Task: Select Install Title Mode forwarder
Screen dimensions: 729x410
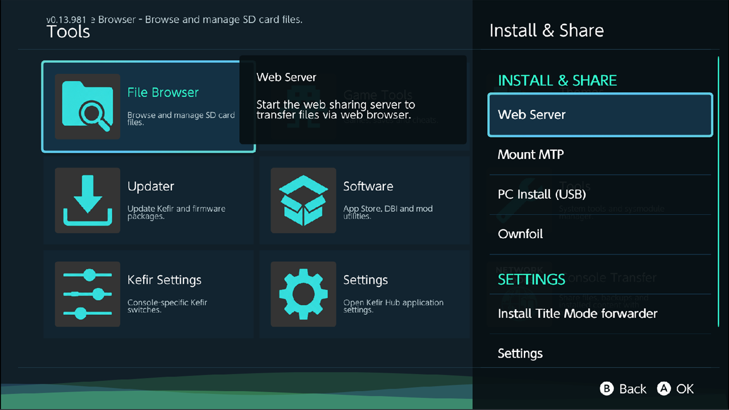Action: point(600,314)
